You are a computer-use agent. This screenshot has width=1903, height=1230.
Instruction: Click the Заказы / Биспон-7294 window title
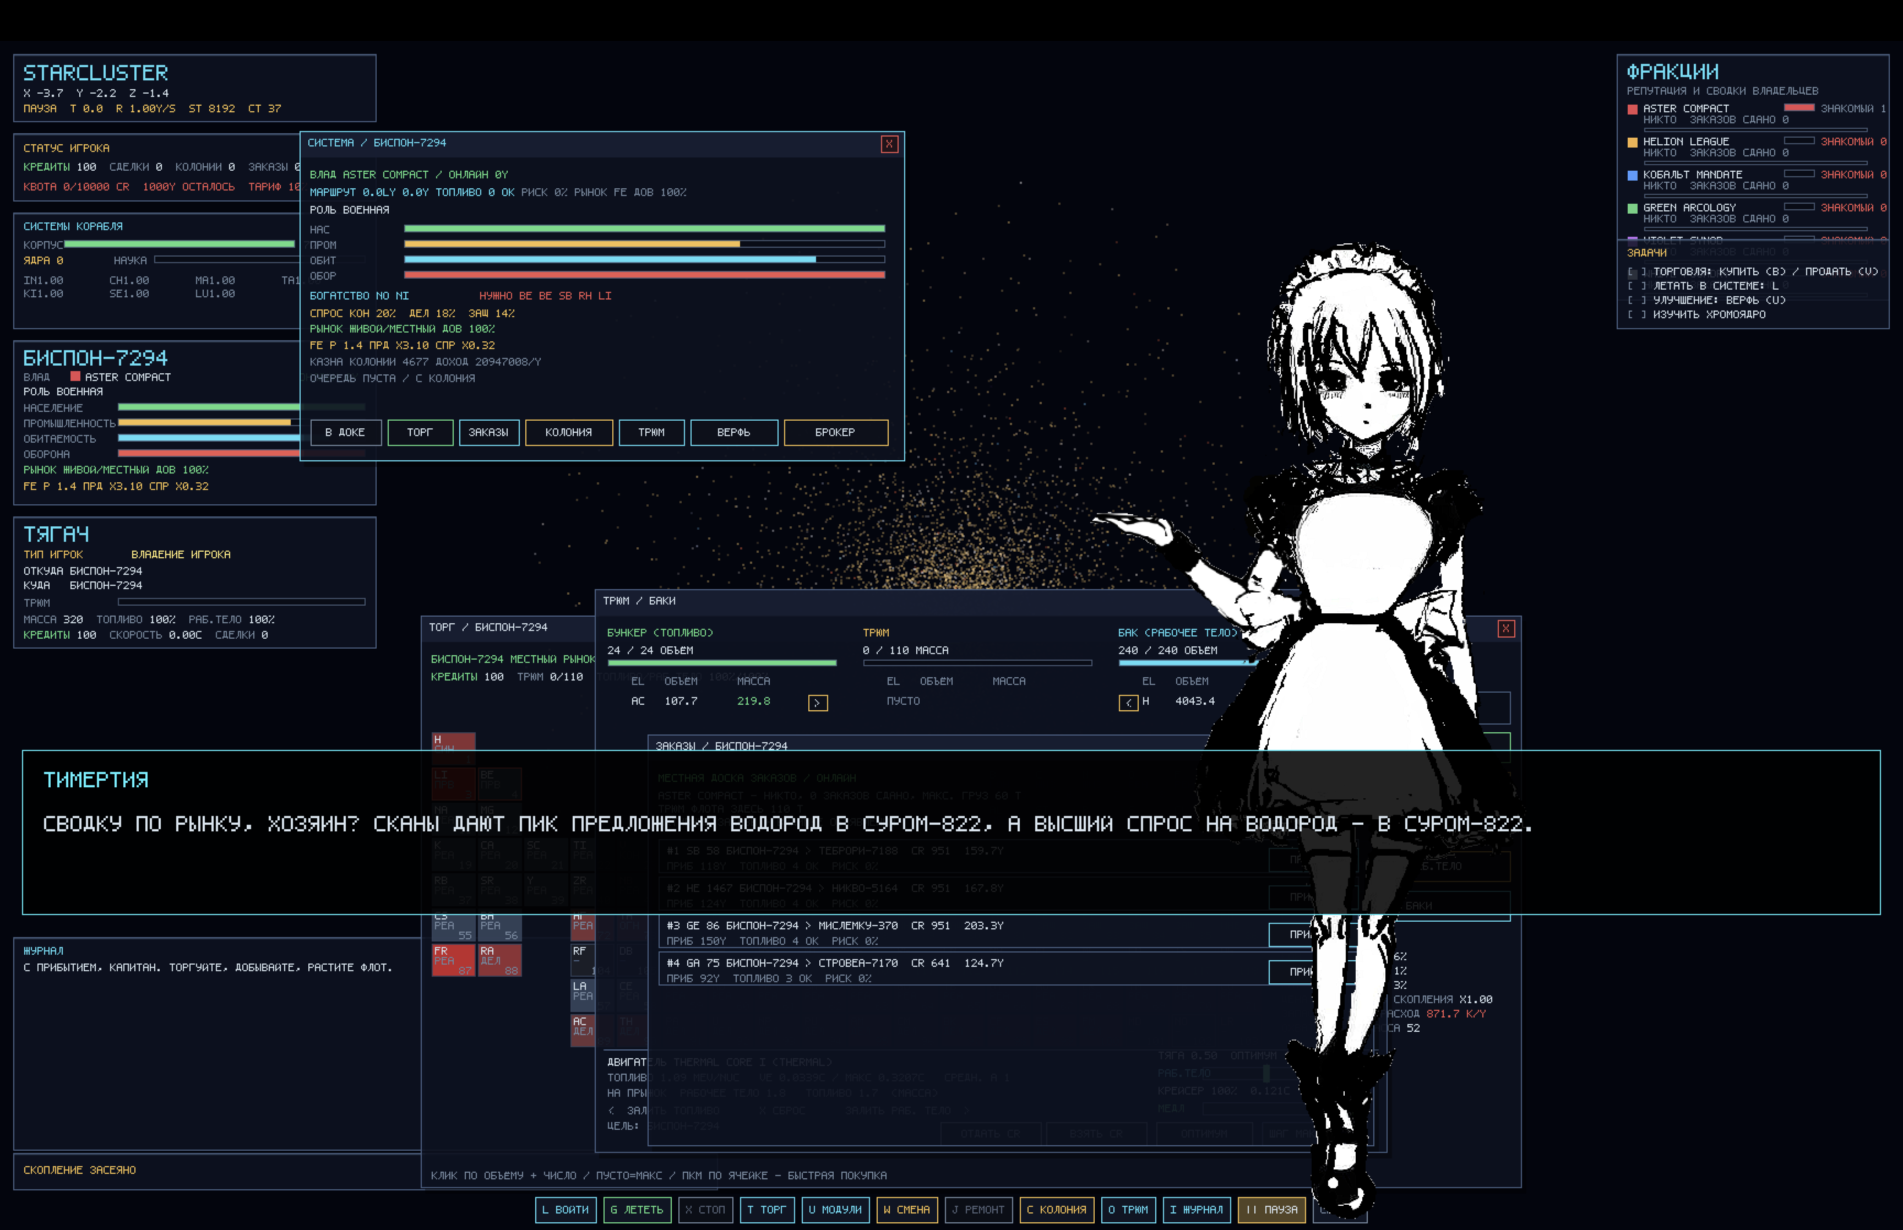pos(721,746)
